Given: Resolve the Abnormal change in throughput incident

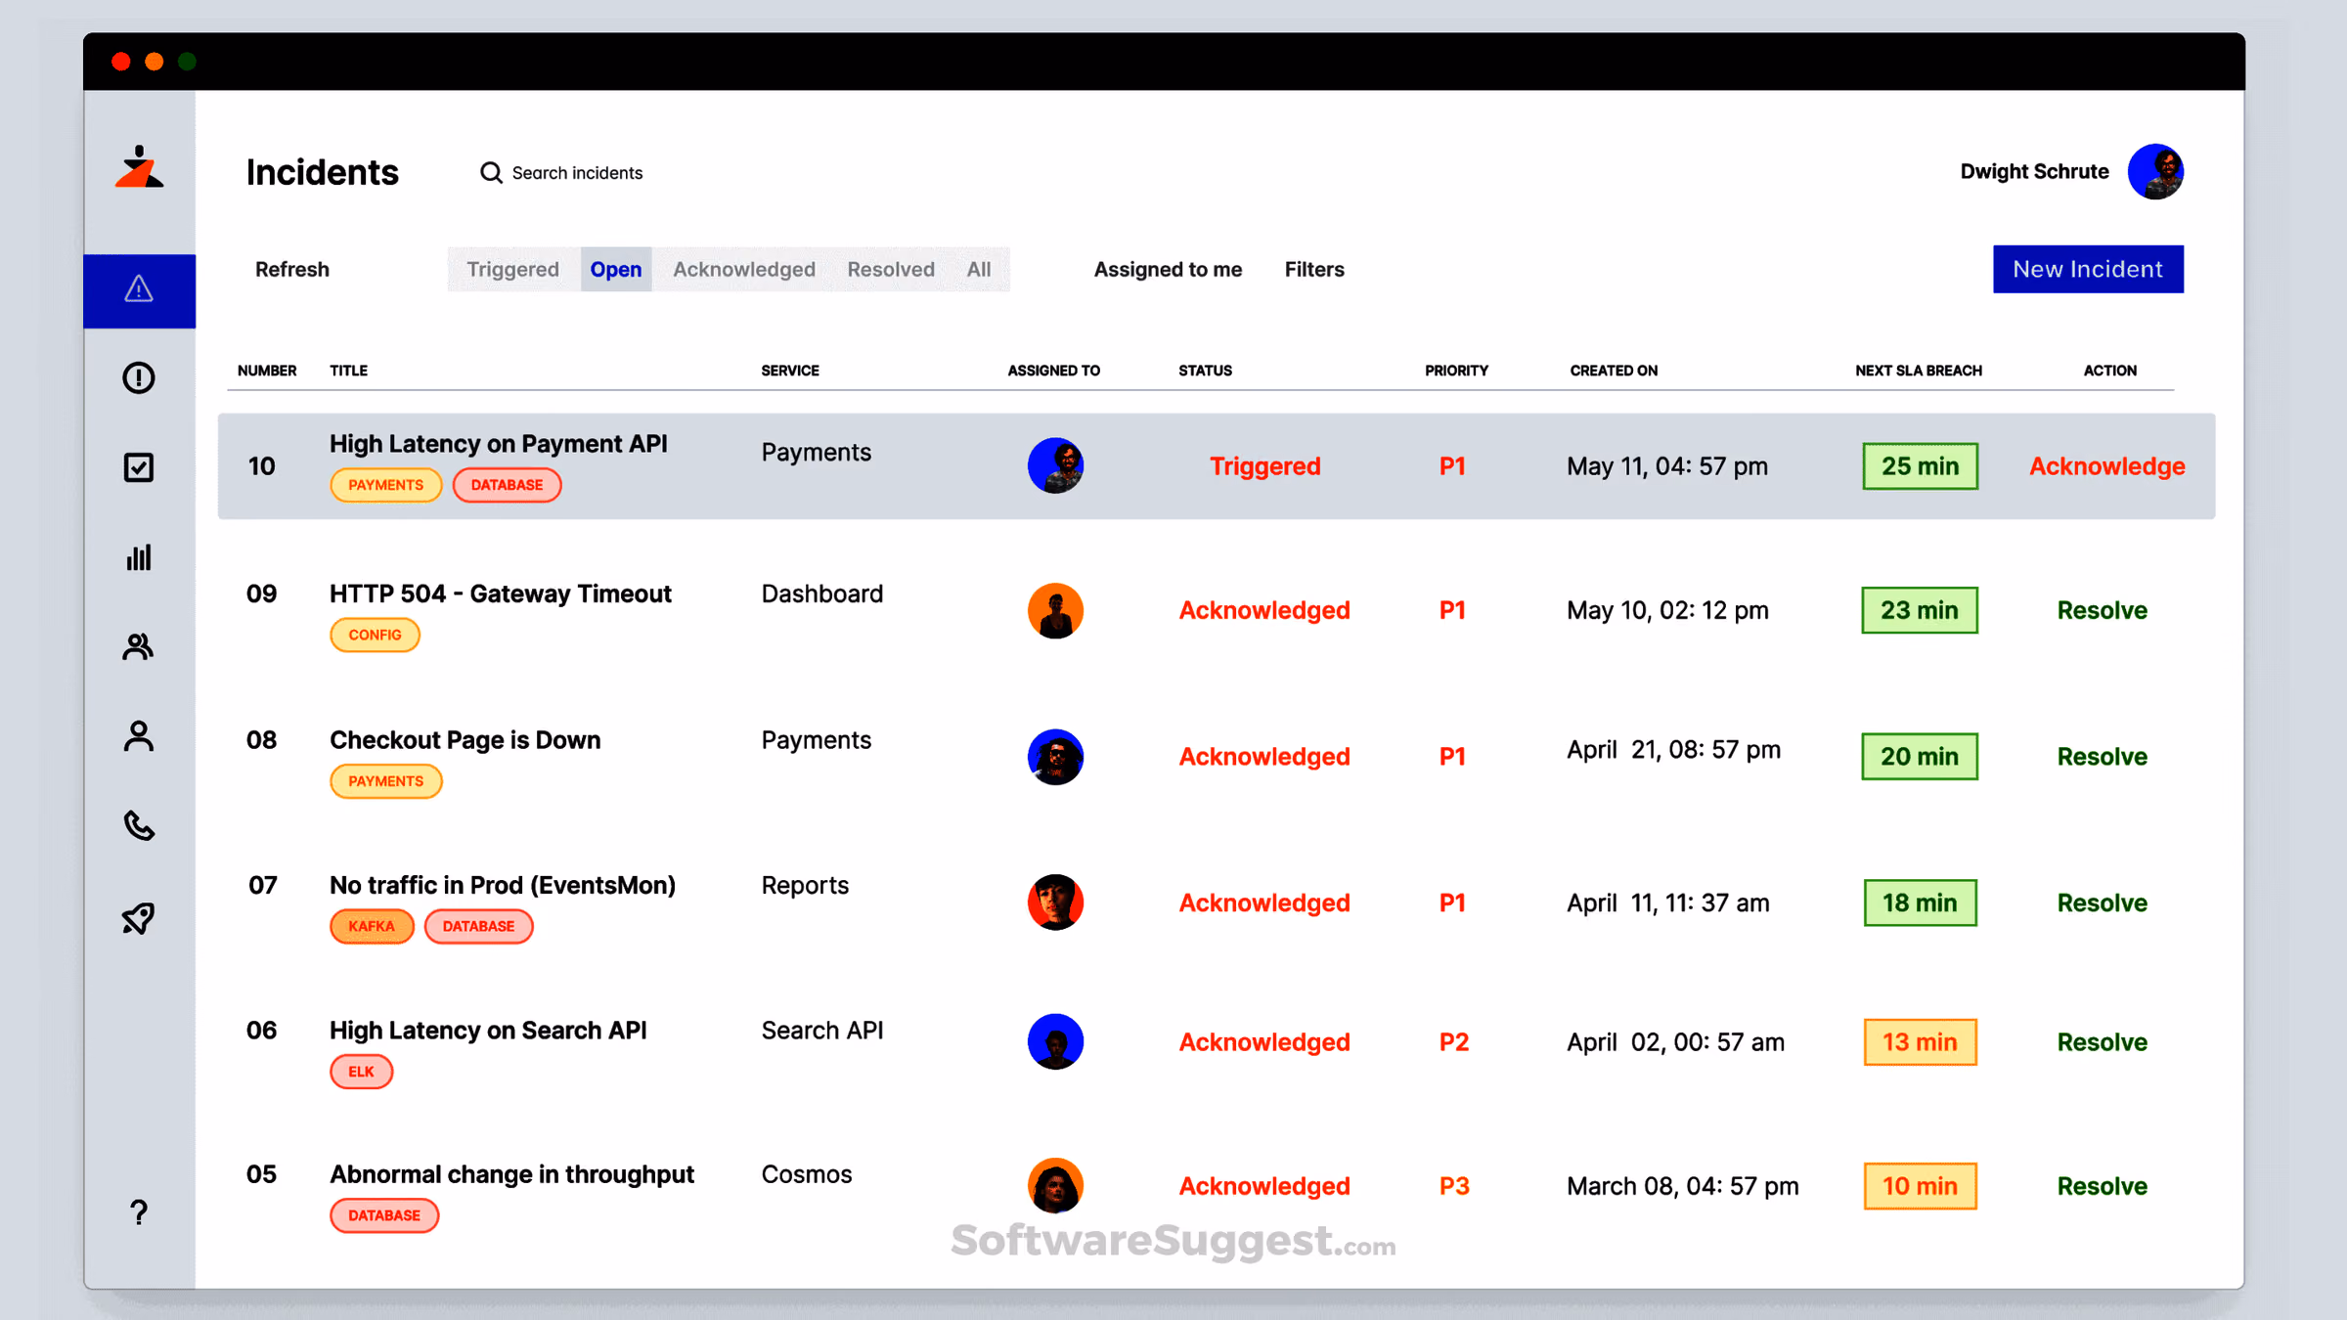Looking at the screenshot, I should coord(2102,1186).
